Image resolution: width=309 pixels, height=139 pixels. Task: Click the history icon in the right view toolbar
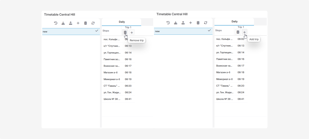click(168, 23)
